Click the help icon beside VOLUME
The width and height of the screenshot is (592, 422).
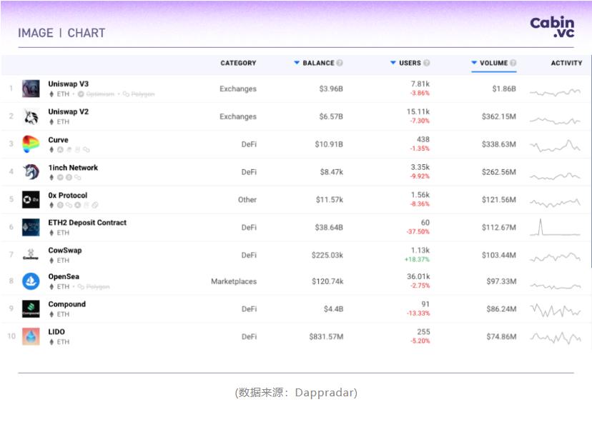[513, 63]
